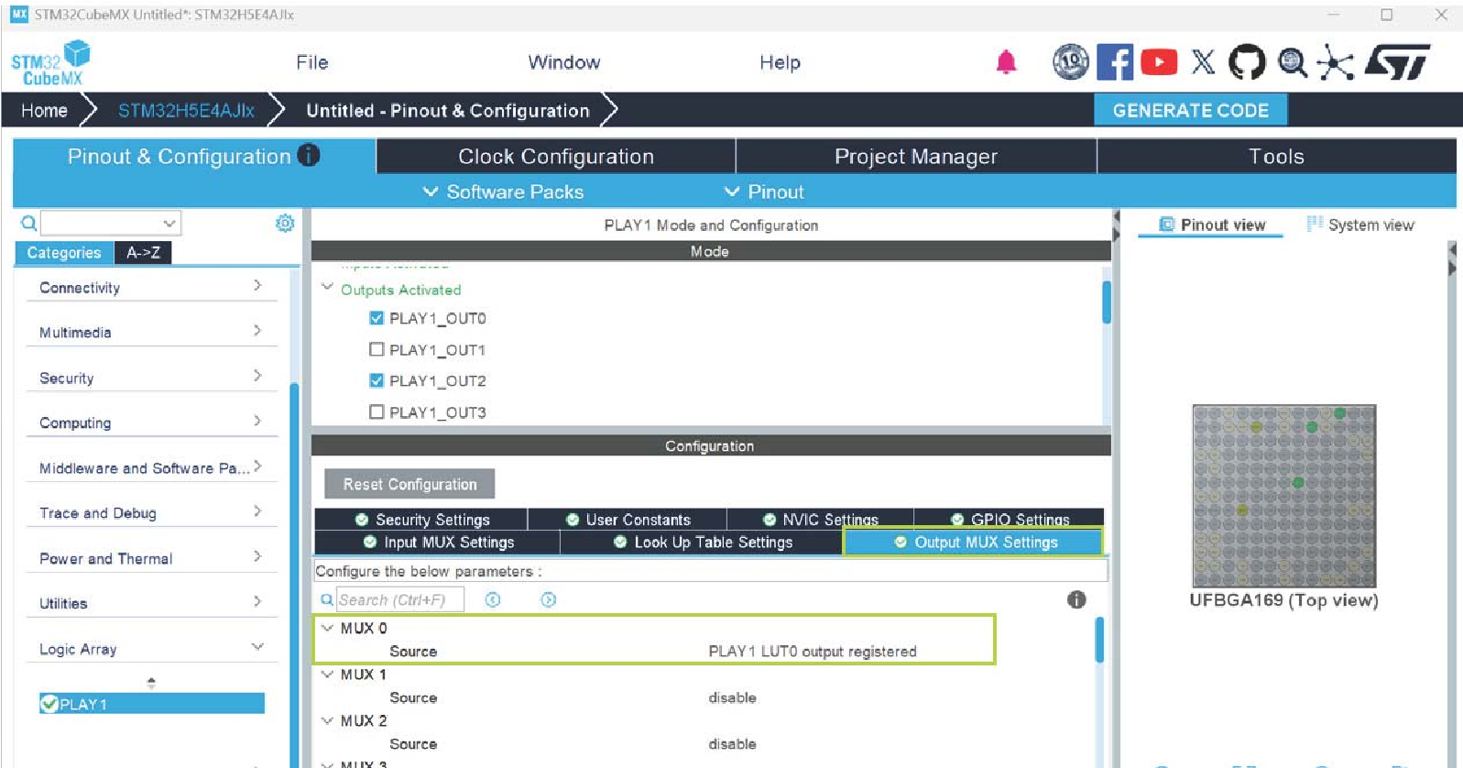Switch to the A->Z tab
The height and width of the screenshot is (768, 1463).
tap(143, 253)
